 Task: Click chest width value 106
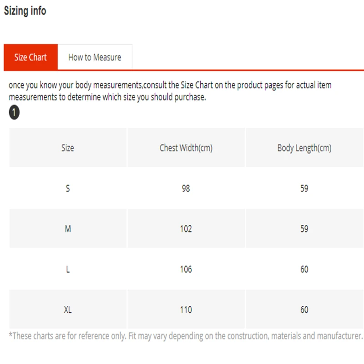(186, 269)
